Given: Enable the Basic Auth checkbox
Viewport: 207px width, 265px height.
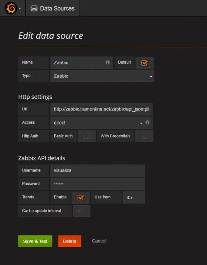Looking at the screenshot, I should (87, 136).
